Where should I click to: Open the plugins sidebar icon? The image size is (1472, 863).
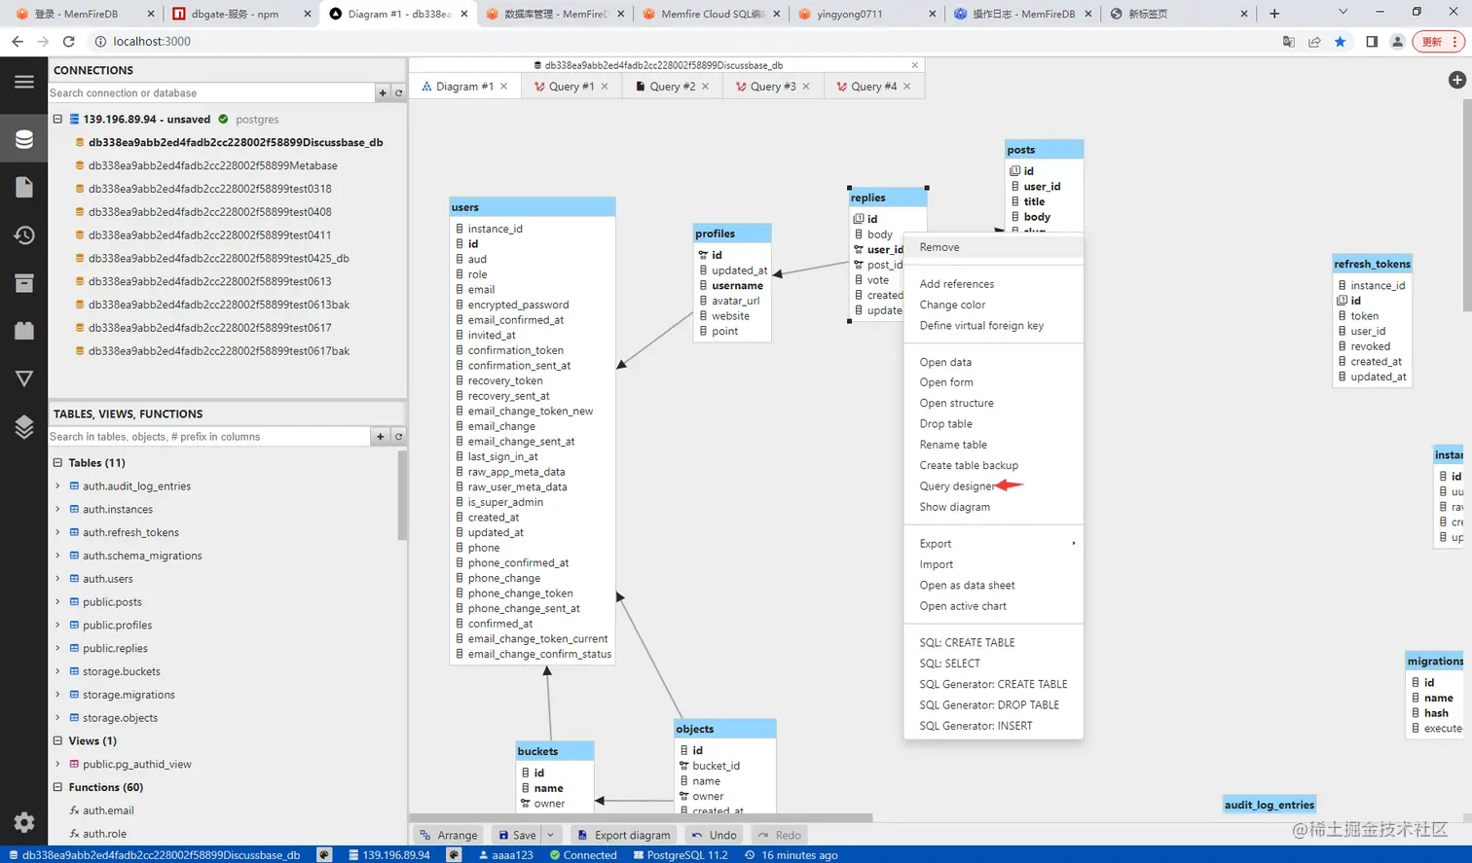pyautogui.click(x=24, y=331)
